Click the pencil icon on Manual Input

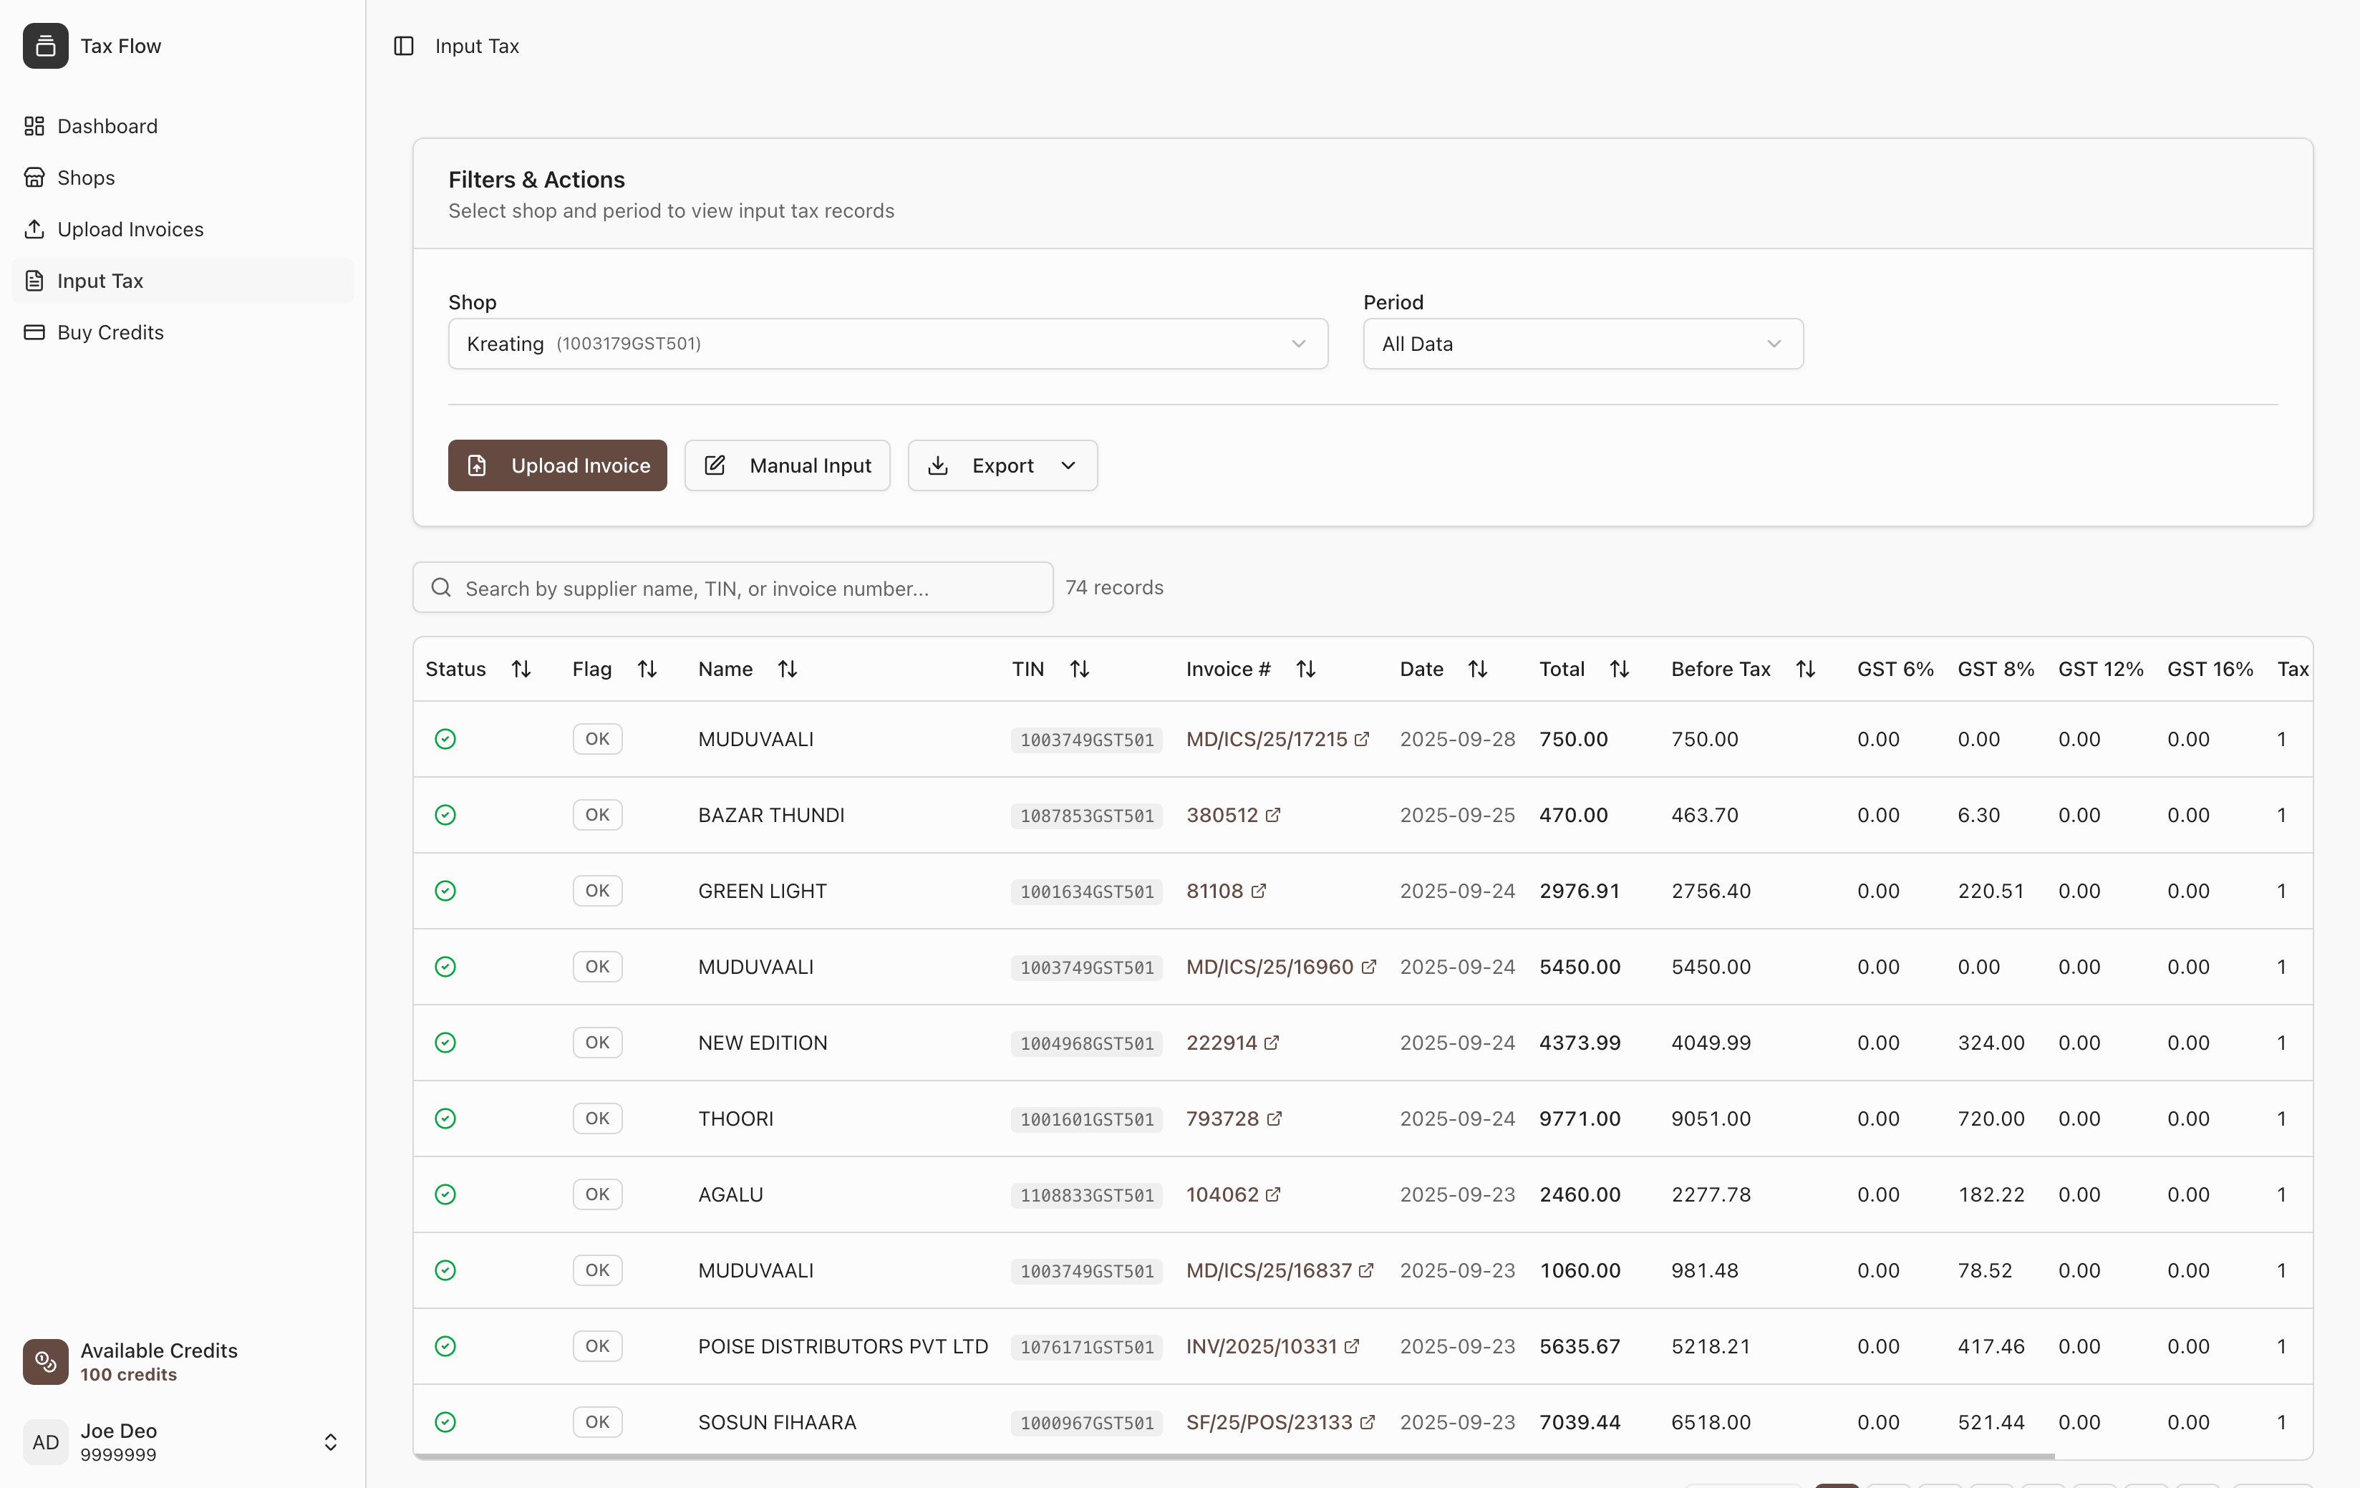715,465
